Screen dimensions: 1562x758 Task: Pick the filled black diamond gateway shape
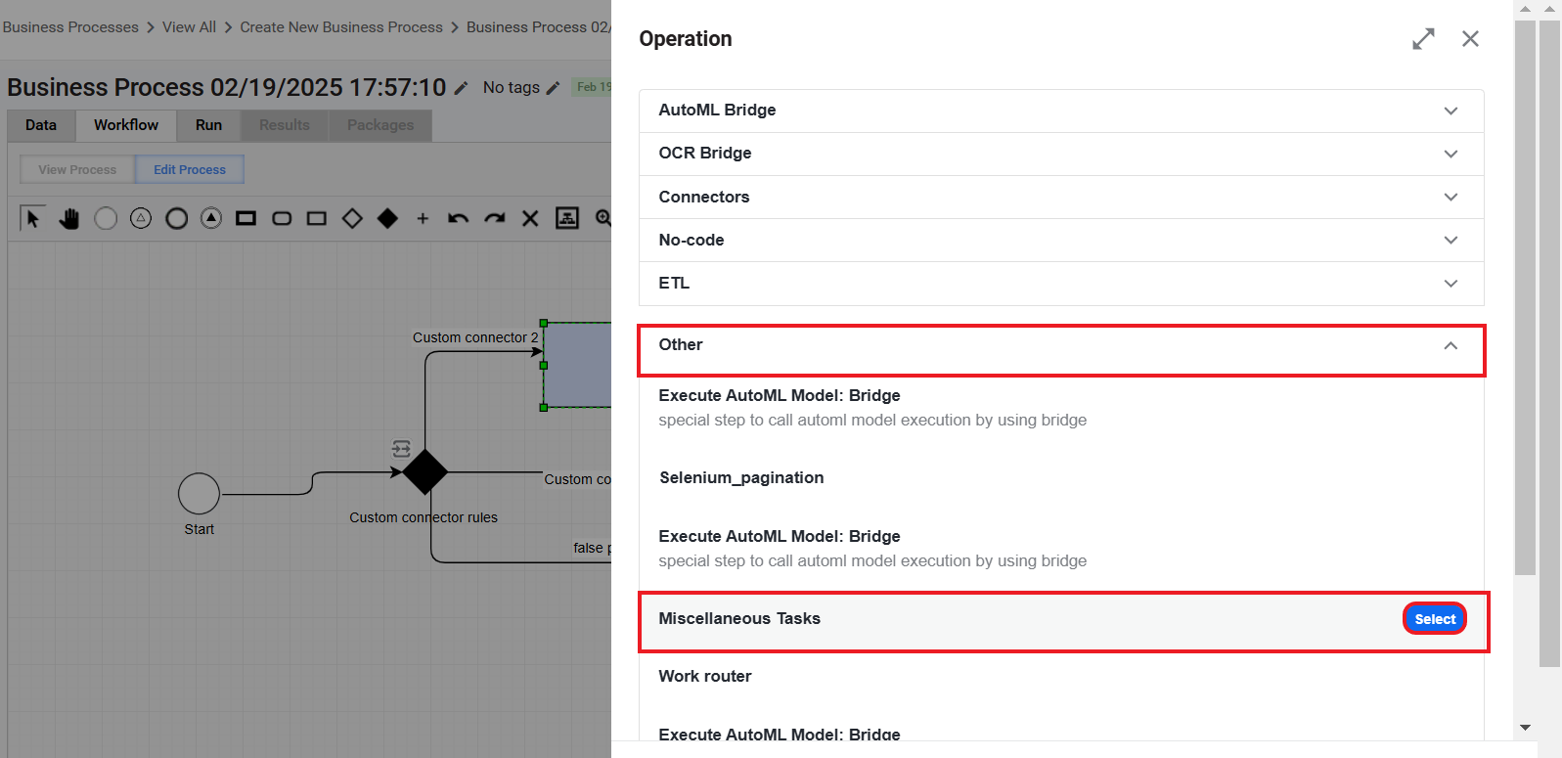pyautogui.click(x=387, y=218)
